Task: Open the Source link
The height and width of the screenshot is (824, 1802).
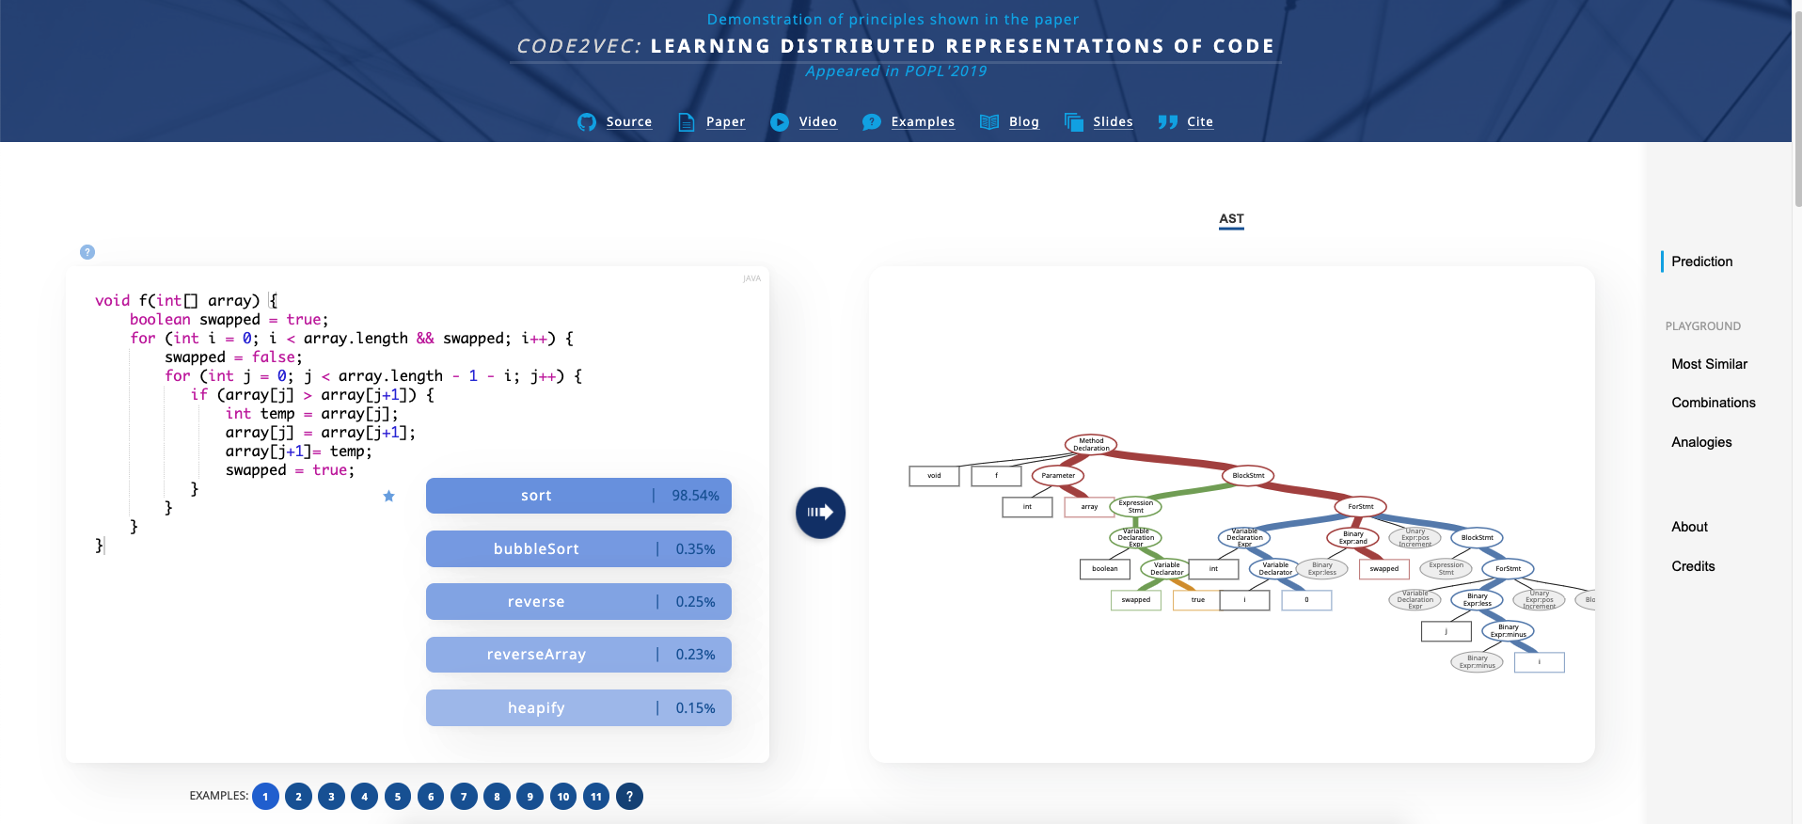Action: coord(629,122)
